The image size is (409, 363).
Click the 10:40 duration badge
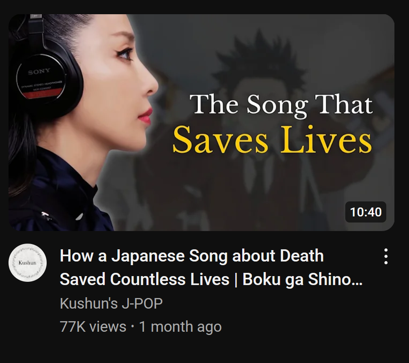[x=366, y=212]
